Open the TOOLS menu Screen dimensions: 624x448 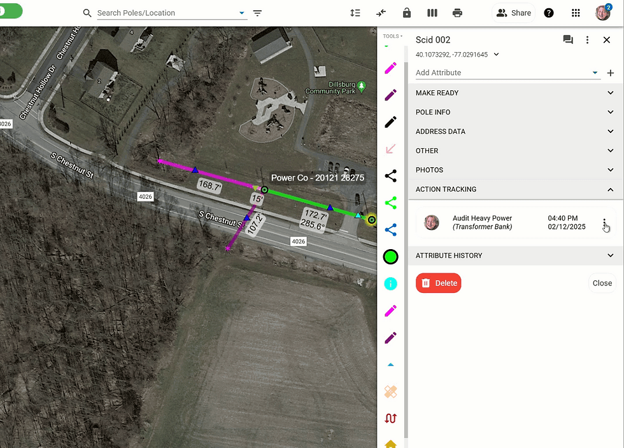[x=392, y=36]
